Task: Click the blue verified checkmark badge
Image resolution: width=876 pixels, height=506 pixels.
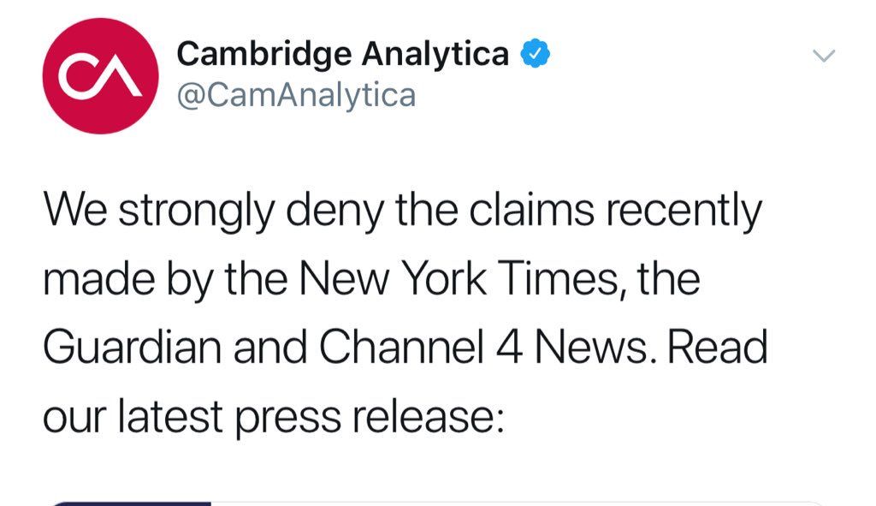Action: tap(536, 55)
